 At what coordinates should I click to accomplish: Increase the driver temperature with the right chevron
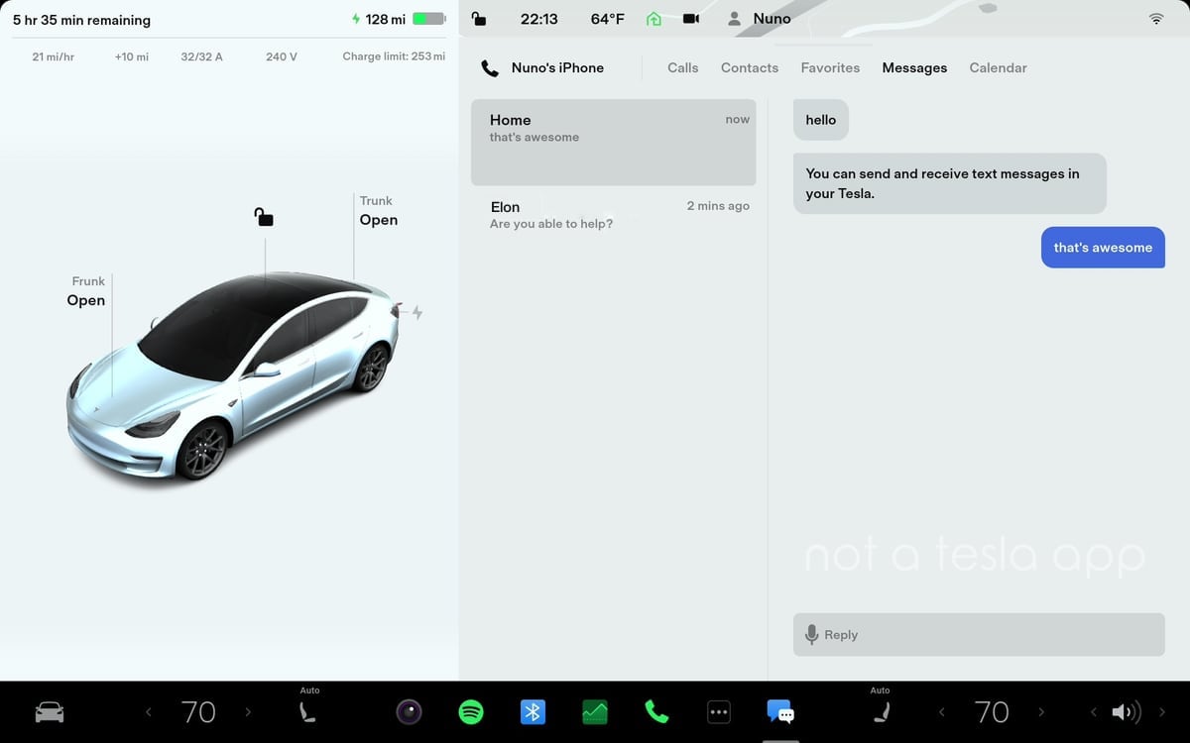(248, 712)
